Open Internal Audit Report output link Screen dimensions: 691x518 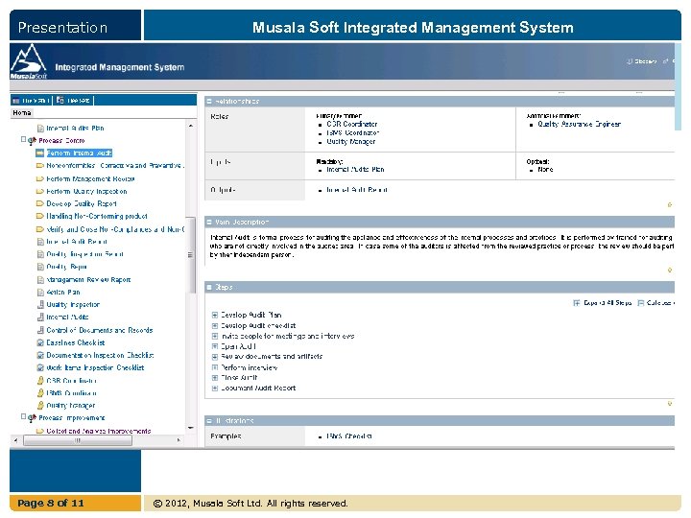coord(357,190)
